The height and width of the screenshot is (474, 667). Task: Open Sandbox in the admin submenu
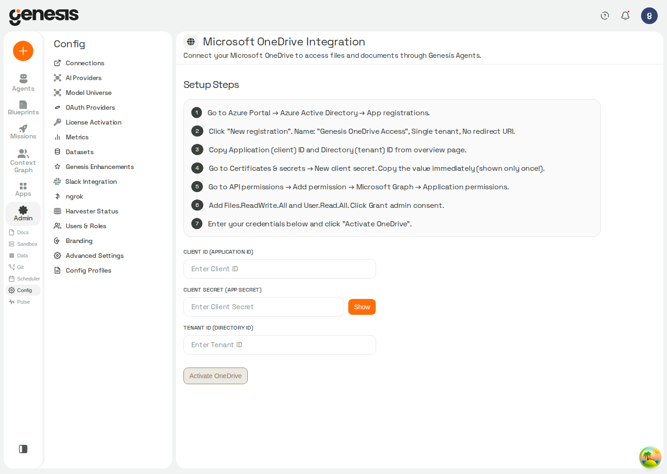pyautogui.click(x=23, y=244)
